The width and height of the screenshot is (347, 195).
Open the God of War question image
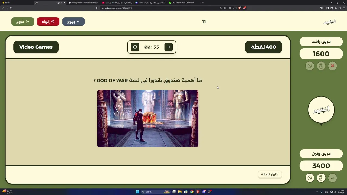(148, 118)
